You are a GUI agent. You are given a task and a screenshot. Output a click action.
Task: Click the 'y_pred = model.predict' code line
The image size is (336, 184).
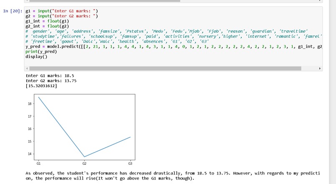click(174, 47)
